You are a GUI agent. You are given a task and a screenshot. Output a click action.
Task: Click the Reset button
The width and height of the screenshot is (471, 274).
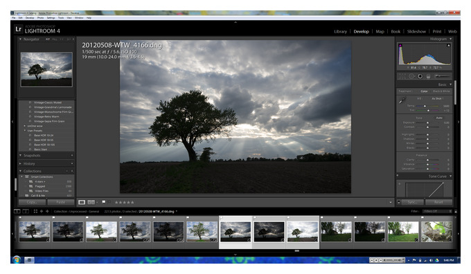pos(438,202)
